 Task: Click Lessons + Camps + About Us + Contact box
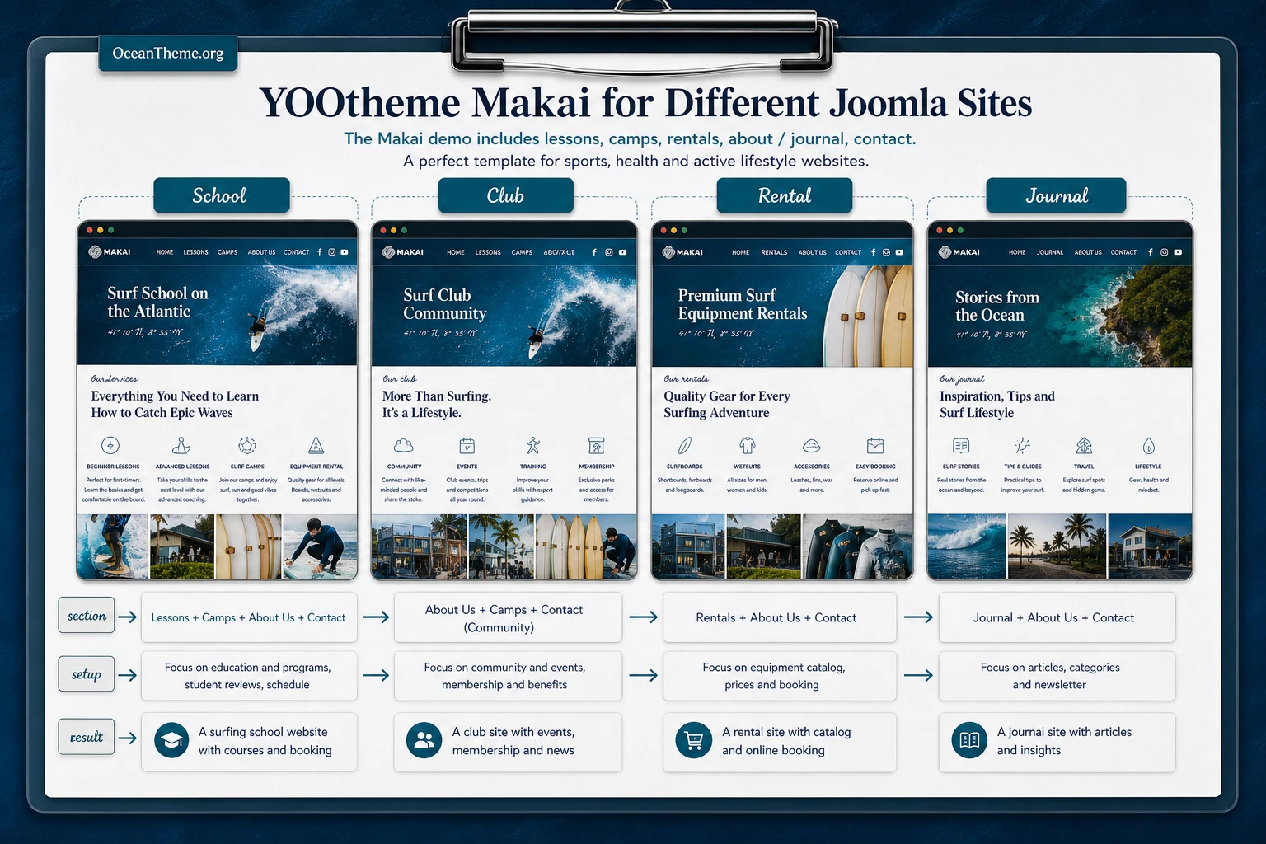pyautogui.click(x=249, y=617)
